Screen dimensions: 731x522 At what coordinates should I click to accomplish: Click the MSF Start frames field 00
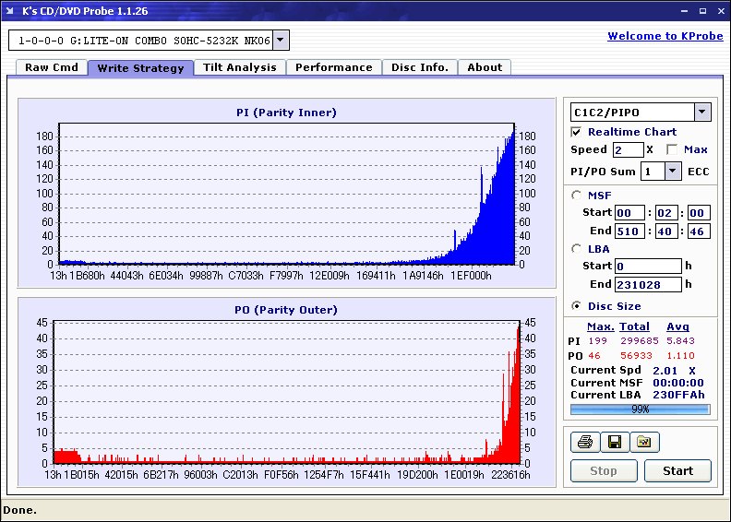699,213
